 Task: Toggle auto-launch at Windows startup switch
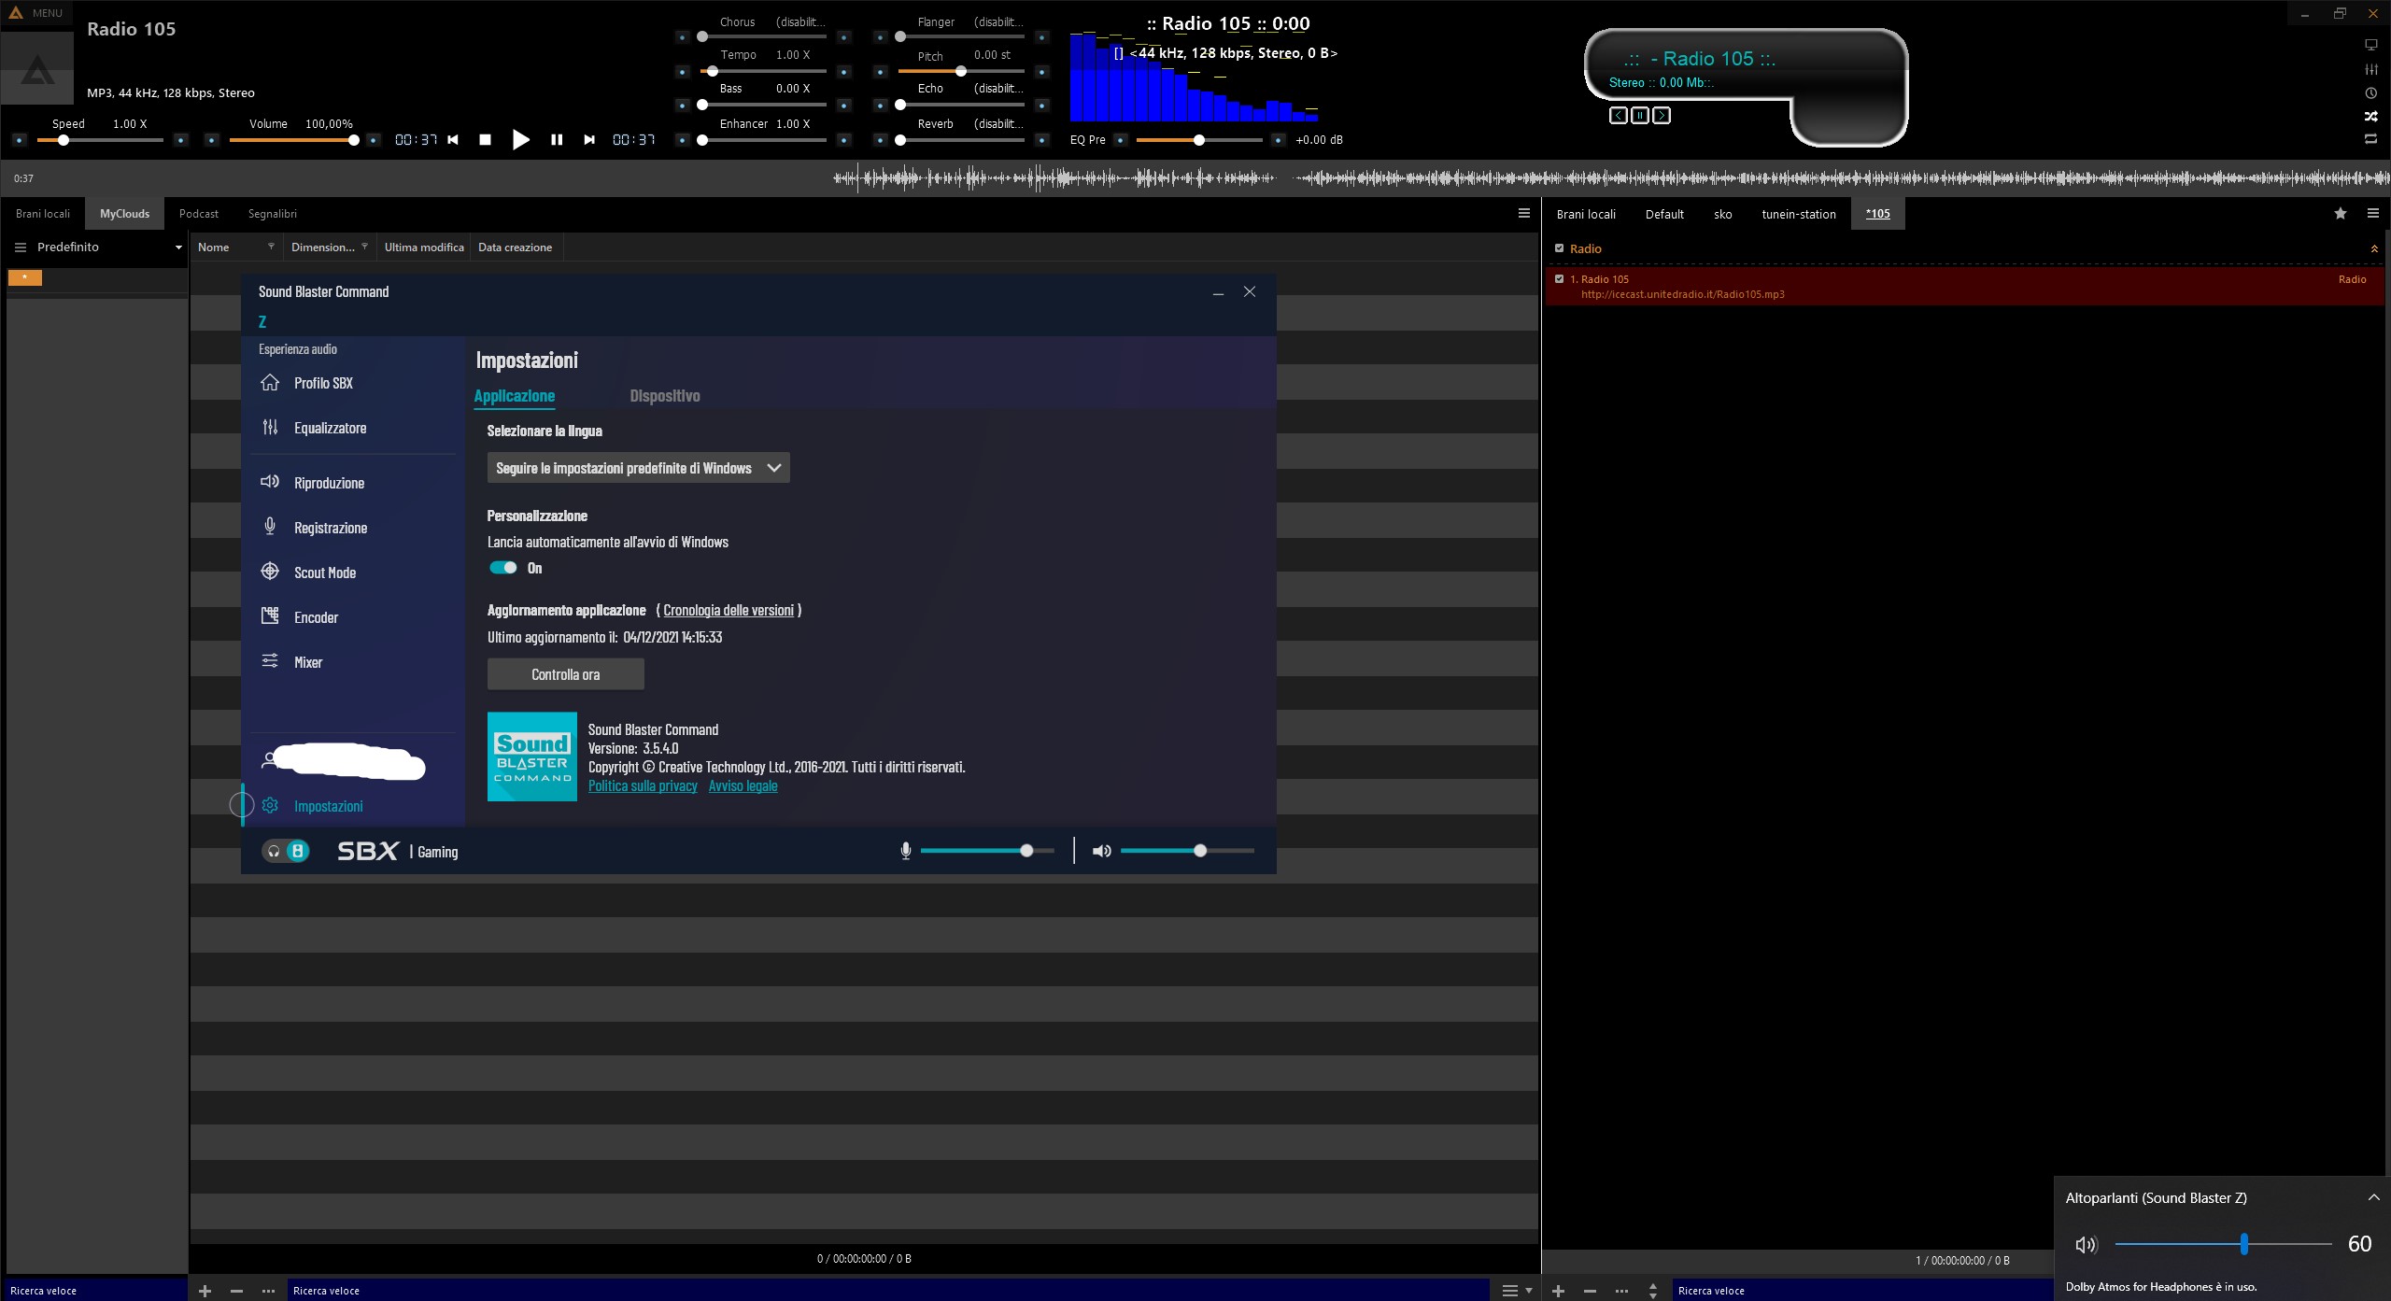pos(503,568)
